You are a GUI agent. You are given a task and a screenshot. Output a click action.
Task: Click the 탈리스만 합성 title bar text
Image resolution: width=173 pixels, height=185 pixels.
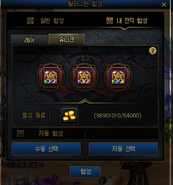pyautogui.click(x=85, y=4)
